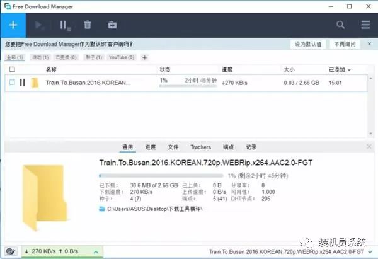Expand the bottom-right download name chevron

point(370,252)
